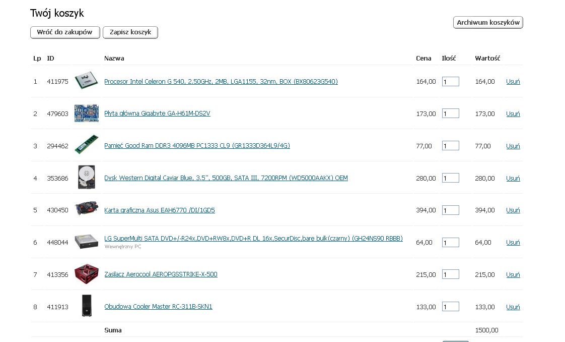Click the Cena column header
The width and height of the screenshot is (565, 342).
(423, 58)
